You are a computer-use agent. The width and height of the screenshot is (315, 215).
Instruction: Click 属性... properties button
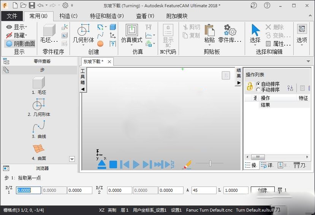pyautogui.click(x=278, y=44)
